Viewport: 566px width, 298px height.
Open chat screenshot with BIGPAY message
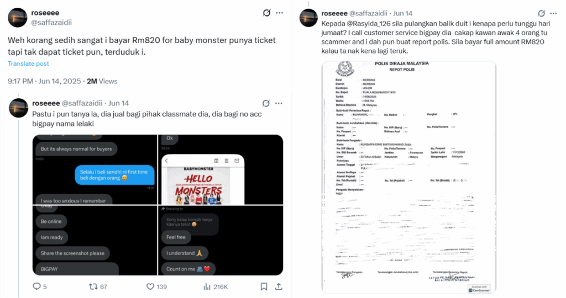click(95, 241)
